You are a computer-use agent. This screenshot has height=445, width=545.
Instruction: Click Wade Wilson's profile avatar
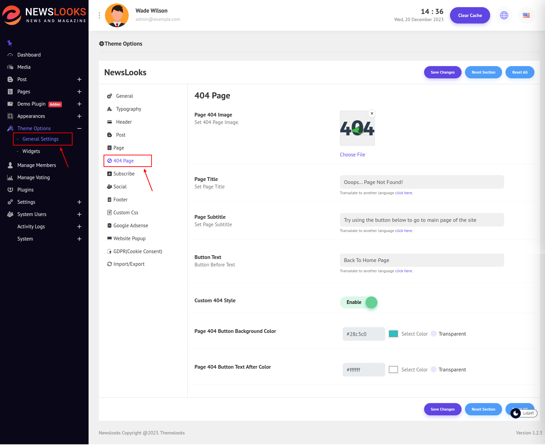pos(117,15)
